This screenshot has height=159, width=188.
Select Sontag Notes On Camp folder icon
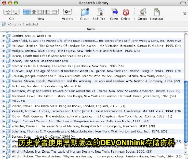pos(8,136)
